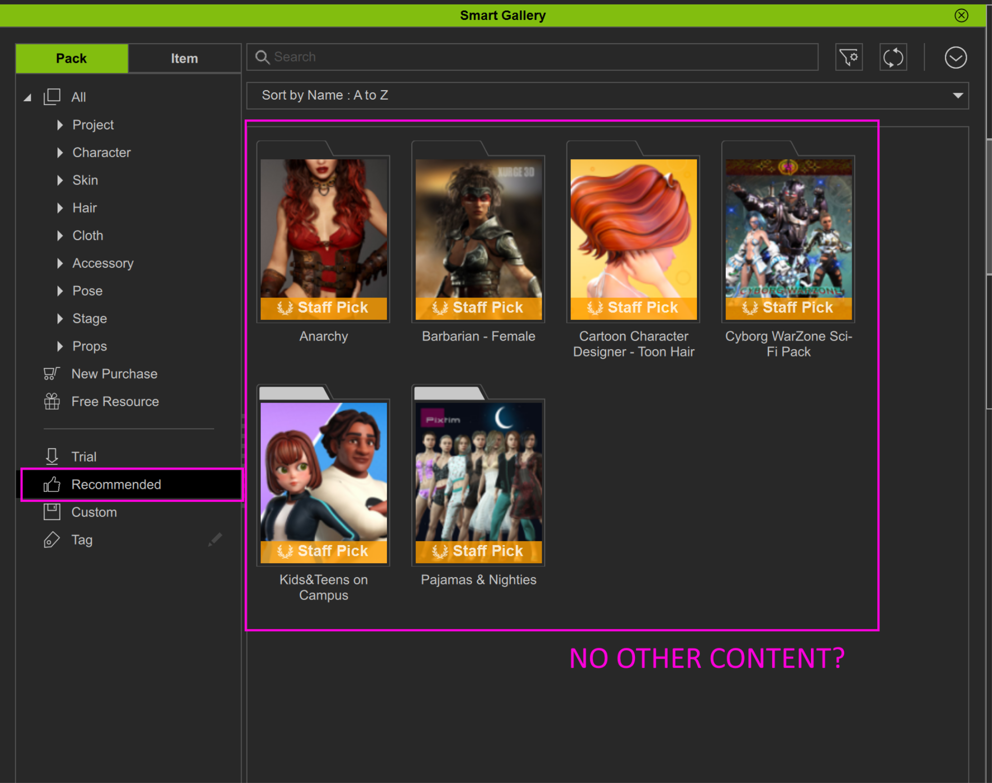Expand the Accessory category
The height and width of the screenshot is (783, 992).
(60, 263)
